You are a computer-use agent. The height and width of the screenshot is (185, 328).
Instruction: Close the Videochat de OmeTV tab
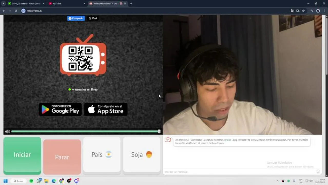point(125,4)
